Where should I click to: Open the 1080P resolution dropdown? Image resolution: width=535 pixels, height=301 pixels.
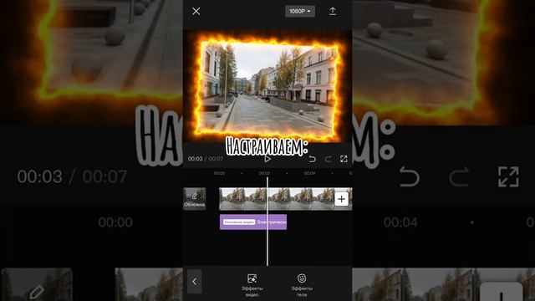tap(300, 11)
